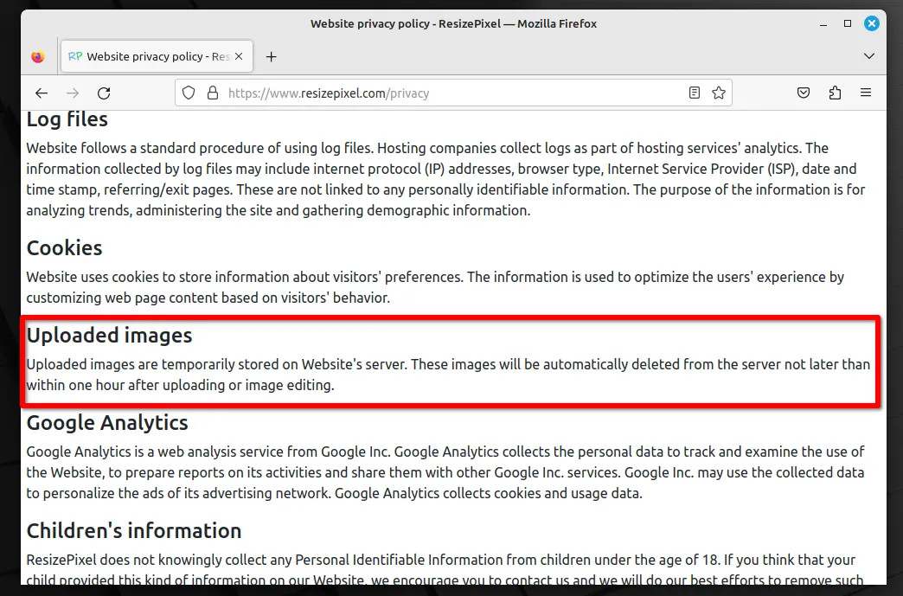Screen dimensions: 903x596
Task: Show site security padlock info
Action: coord(213,93)
